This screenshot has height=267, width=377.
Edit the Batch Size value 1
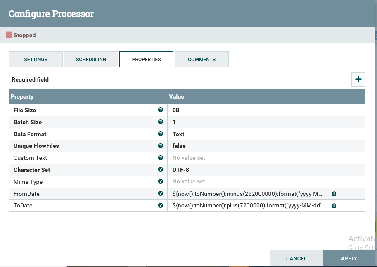(x=247, y=122)
